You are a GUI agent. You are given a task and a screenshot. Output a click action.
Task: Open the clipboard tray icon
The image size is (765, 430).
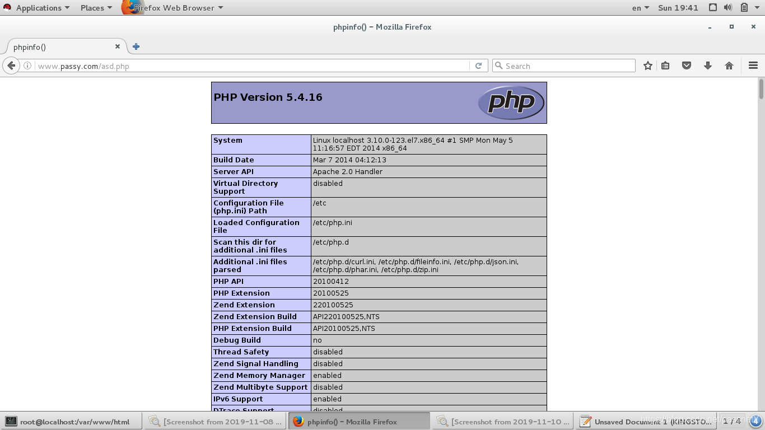pos(744,7)
